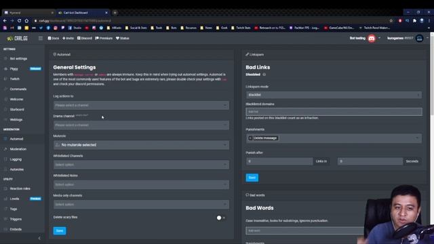Click the Bad Words add word field
The height and width of the screenshot is (244, 434).
[x=304, y=230]
